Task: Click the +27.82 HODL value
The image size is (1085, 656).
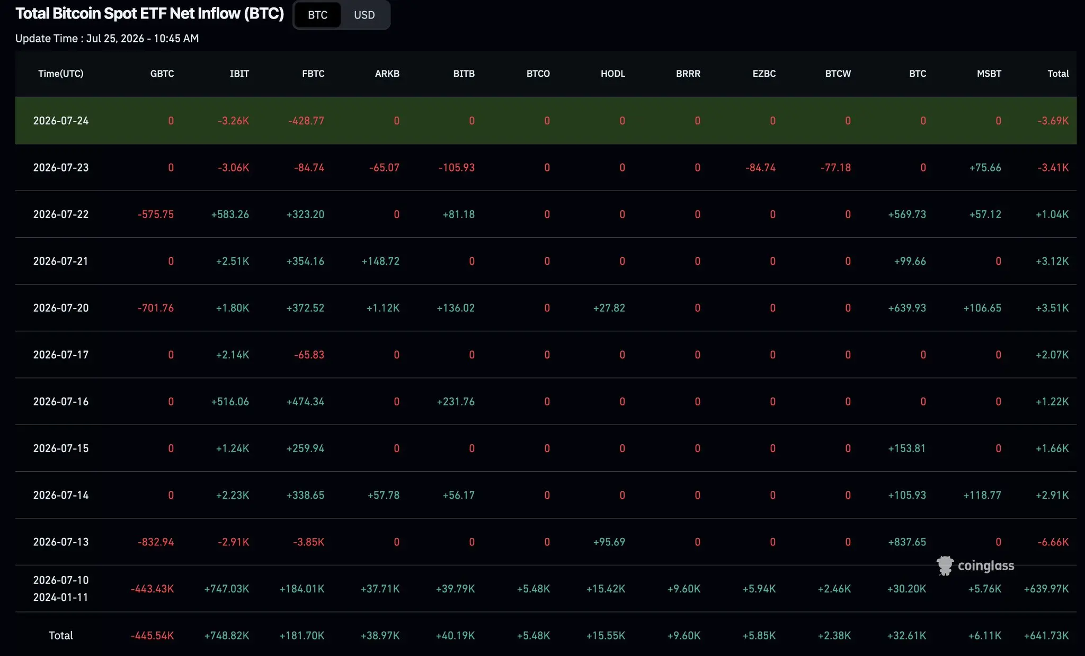Action: [609, 308]
